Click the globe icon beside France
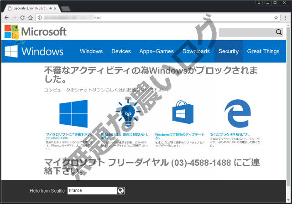The height and width of the screenshot is (204, 292). (x=120, y=191)
